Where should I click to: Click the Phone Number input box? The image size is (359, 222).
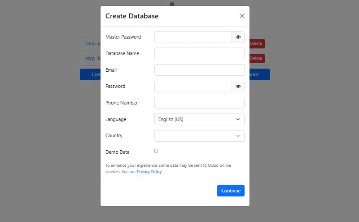[x=199, y=103]
